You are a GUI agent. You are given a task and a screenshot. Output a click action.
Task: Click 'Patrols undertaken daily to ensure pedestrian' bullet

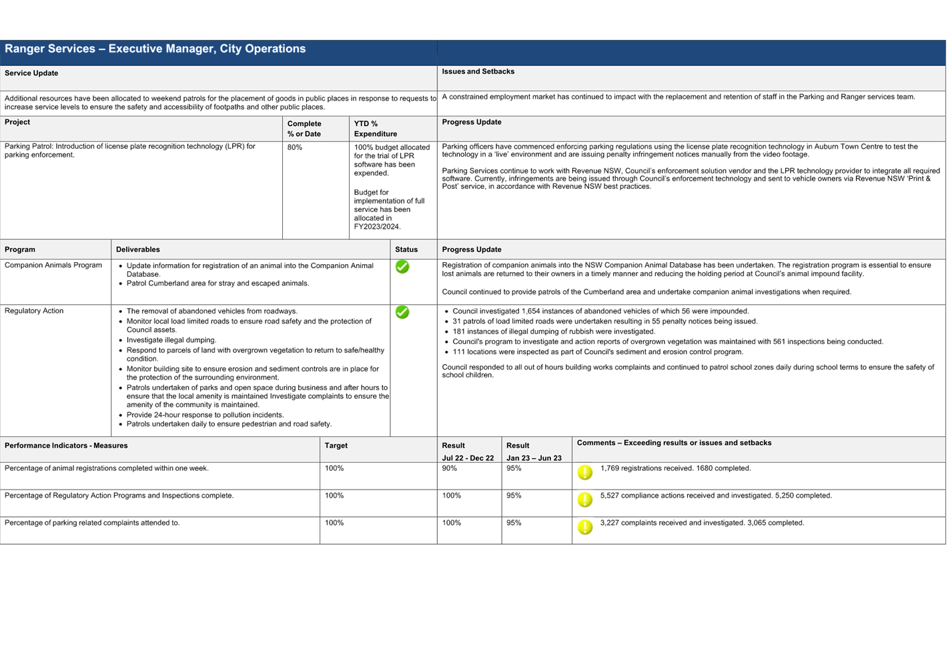point(229,424)
